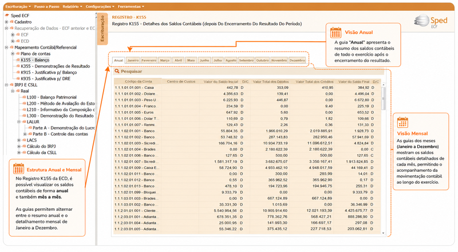Image resolution: width=458 pixels, height=252 pixels.
Task: Open the Escrituração dropdown menu
Action: [x=18, y=6]
